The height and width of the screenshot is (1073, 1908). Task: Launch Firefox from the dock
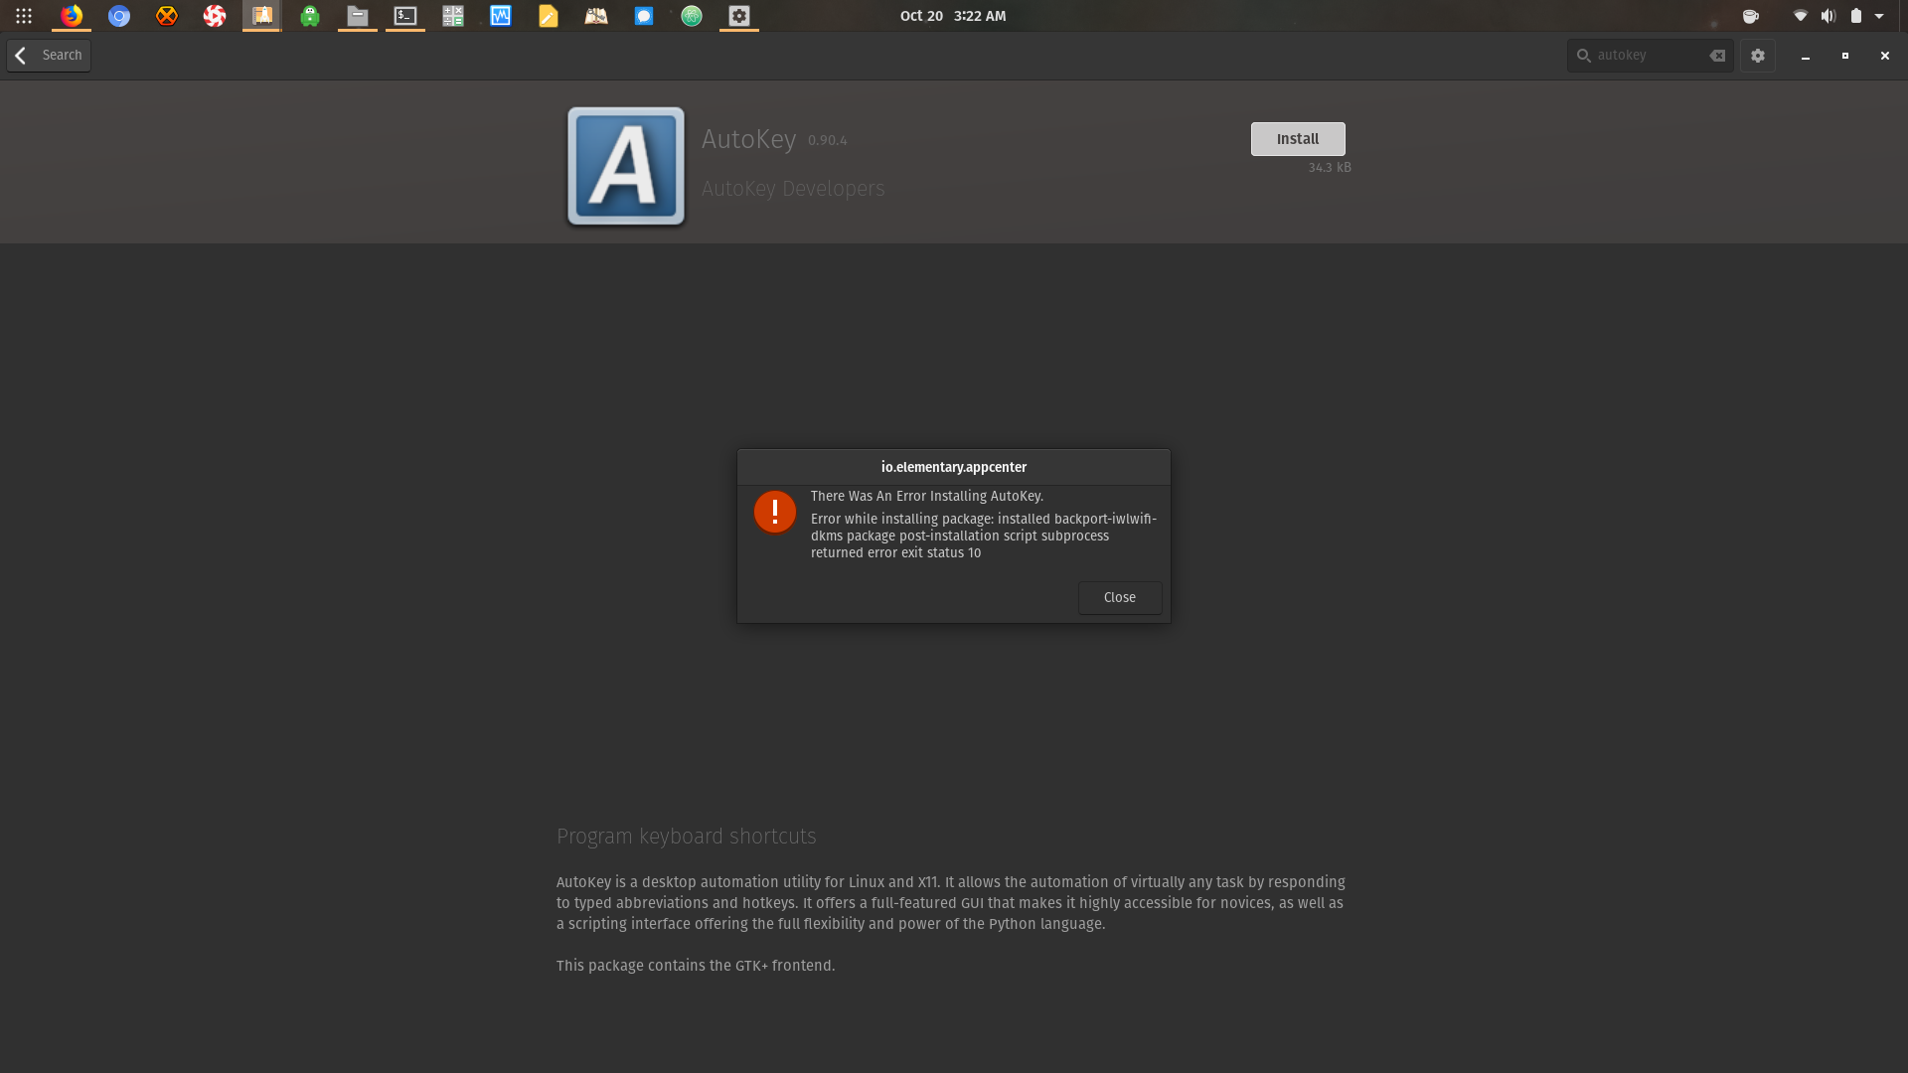(71, 16)
